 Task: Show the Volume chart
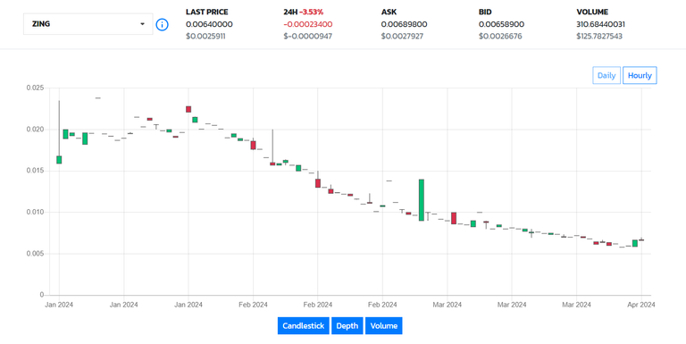click(x=384, y=325)
